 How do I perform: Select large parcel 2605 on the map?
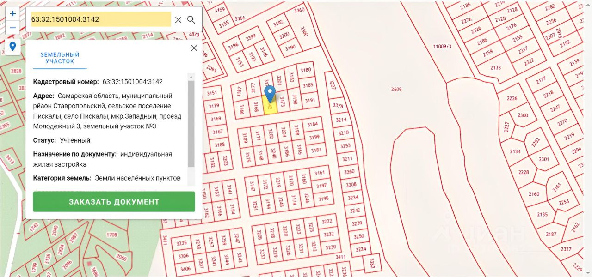coord(396,90)
